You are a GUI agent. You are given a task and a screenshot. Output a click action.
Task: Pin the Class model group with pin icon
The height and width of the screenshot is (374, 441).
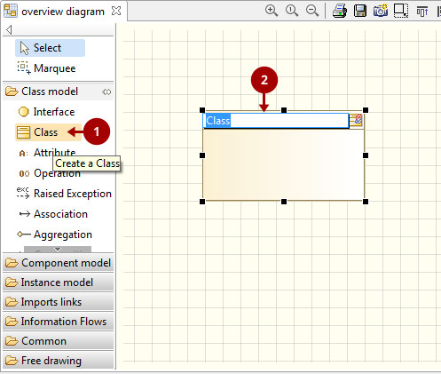click(106, 92)
